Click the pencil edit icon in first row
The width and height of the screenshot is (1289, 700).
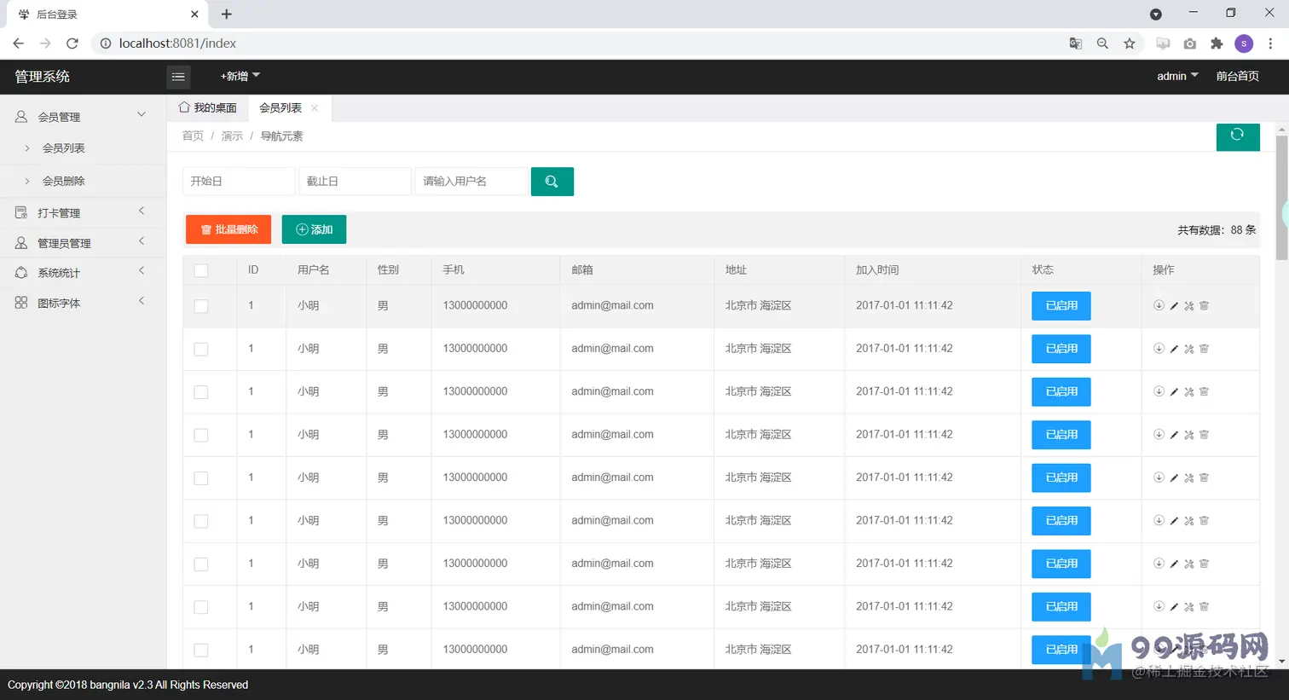(x=1174, y=306)
